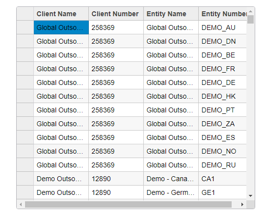This screenshot has width=265, height=216.
Task: Click the row header of the DEMO_BE row
Action: [25, 55]
